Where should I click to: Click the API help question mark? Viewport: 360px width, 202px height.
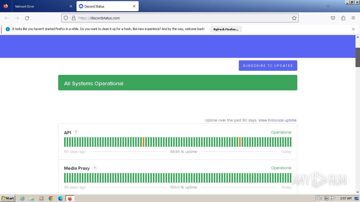click(x=76, y=132)
